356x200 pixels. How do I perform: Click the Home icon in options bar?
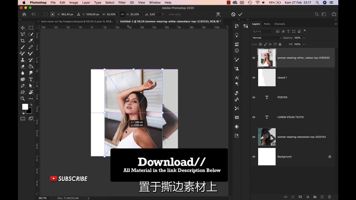pyautogui.click(x=24, y=14)
